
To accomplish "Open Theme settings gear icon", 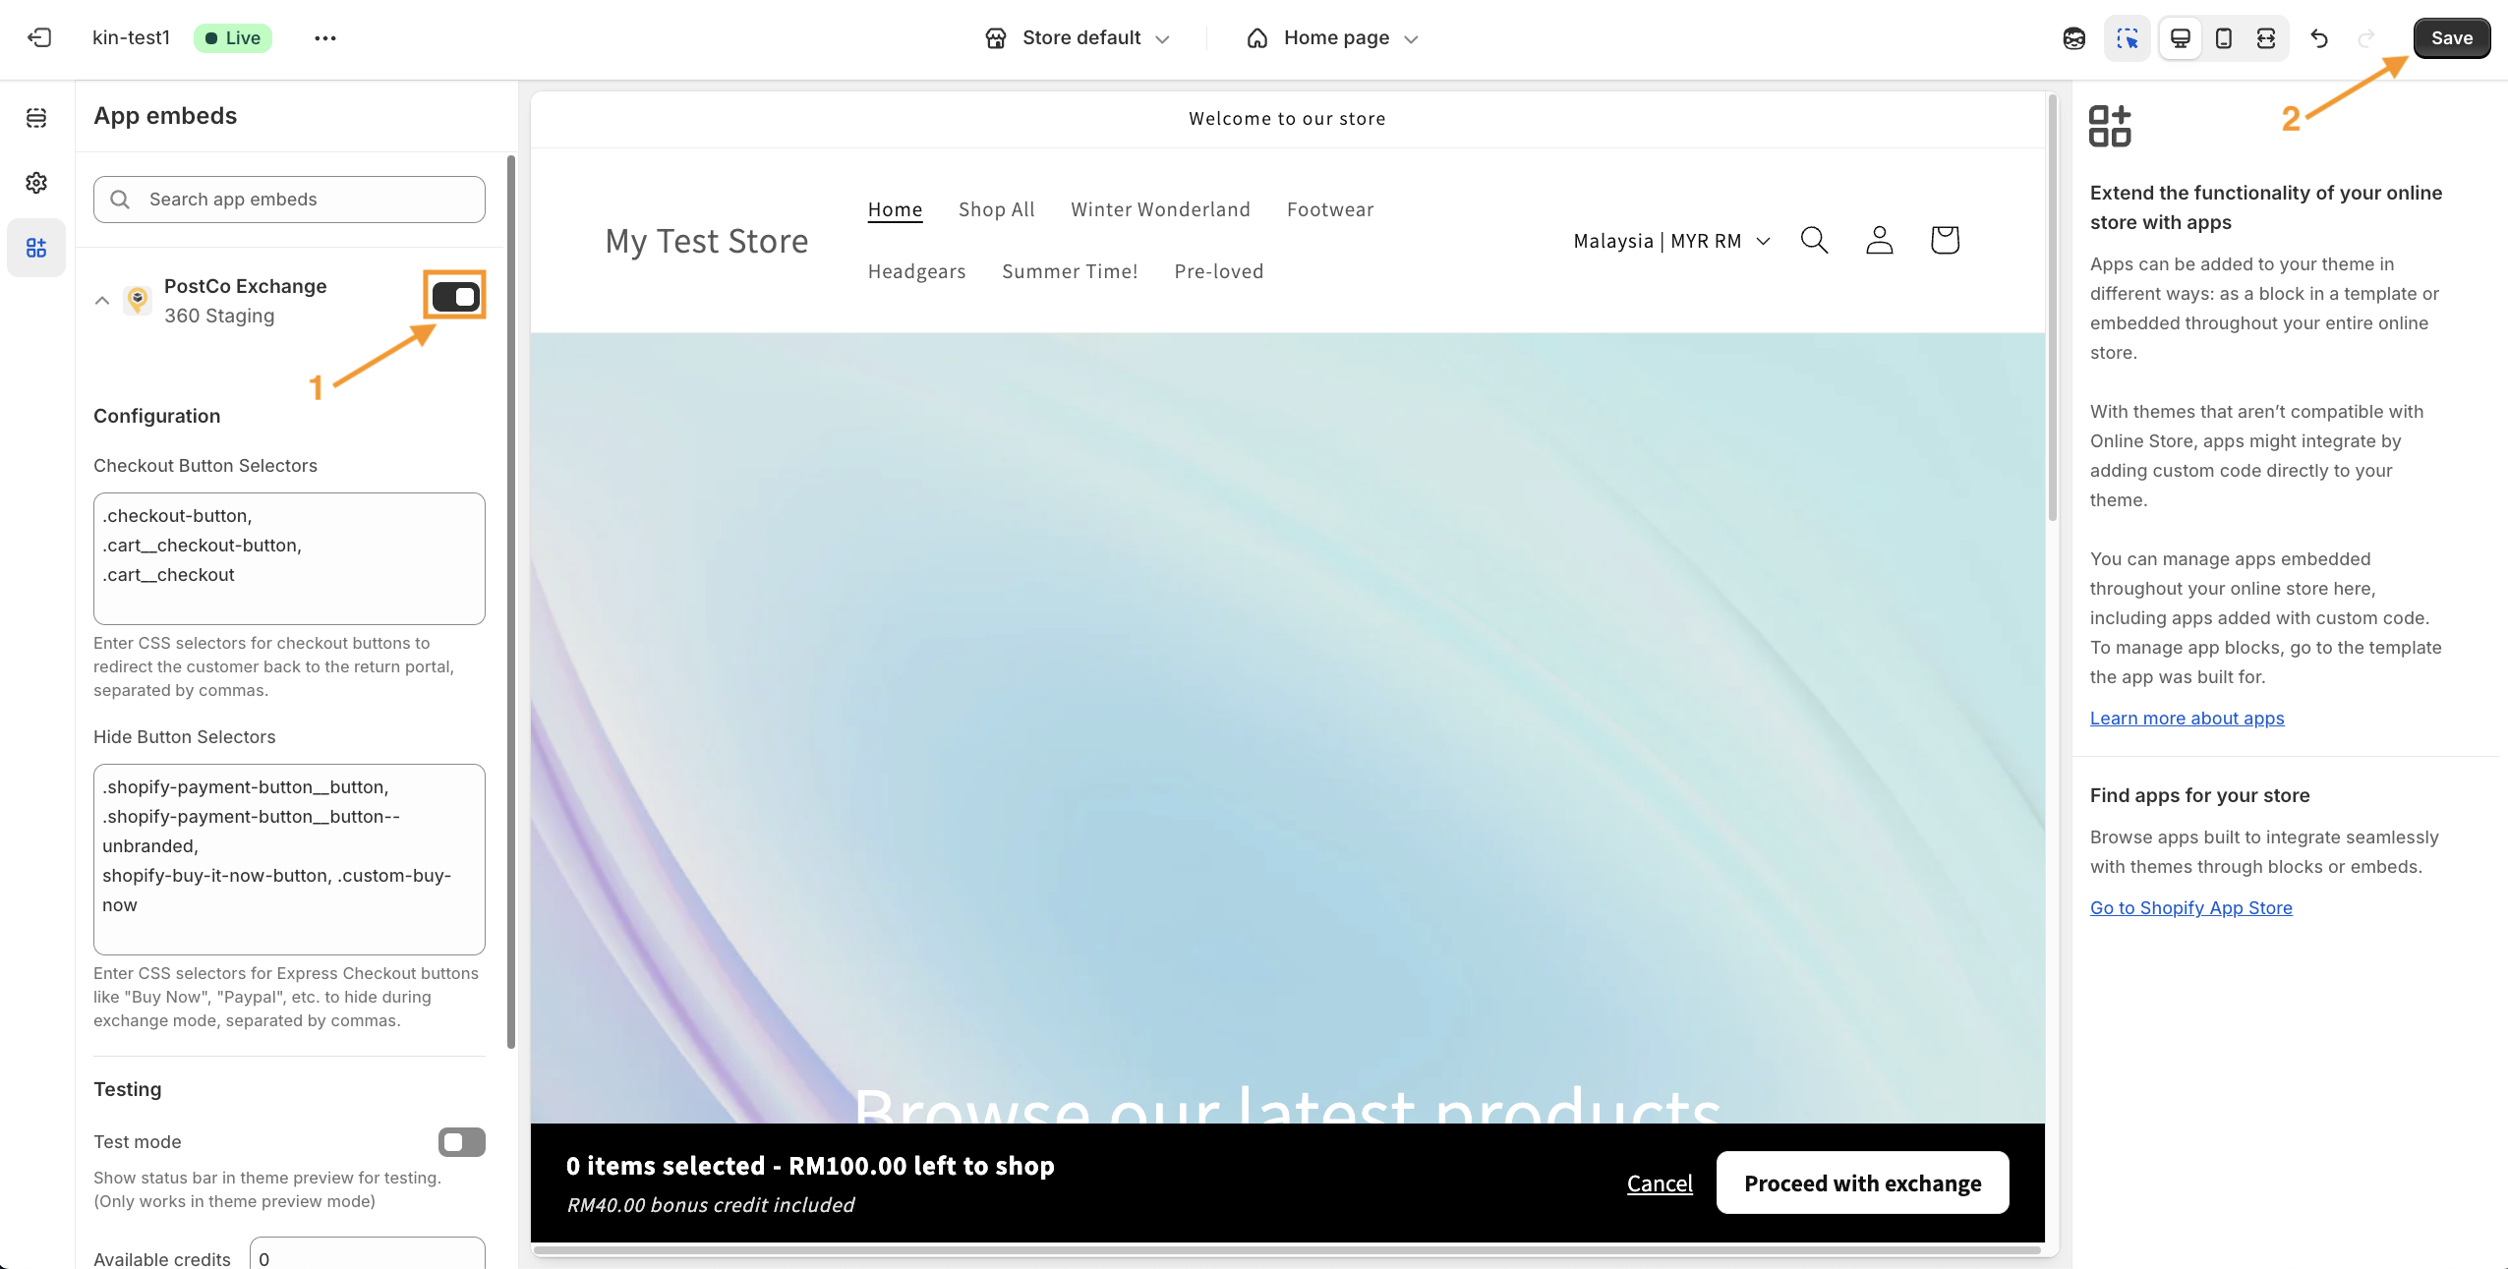I will tap(36, 183).
